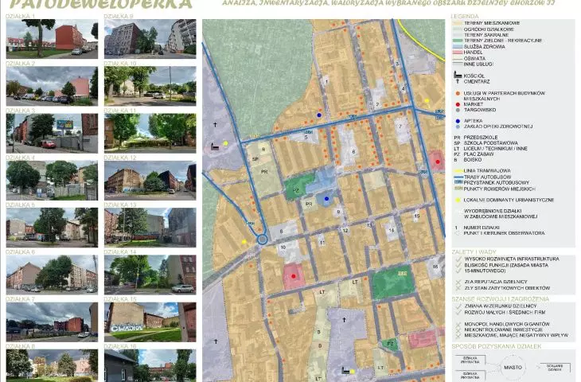Click the Przystanek Autobusowy icon in the legend
This screenshot has height=382, width=581.
458,182
